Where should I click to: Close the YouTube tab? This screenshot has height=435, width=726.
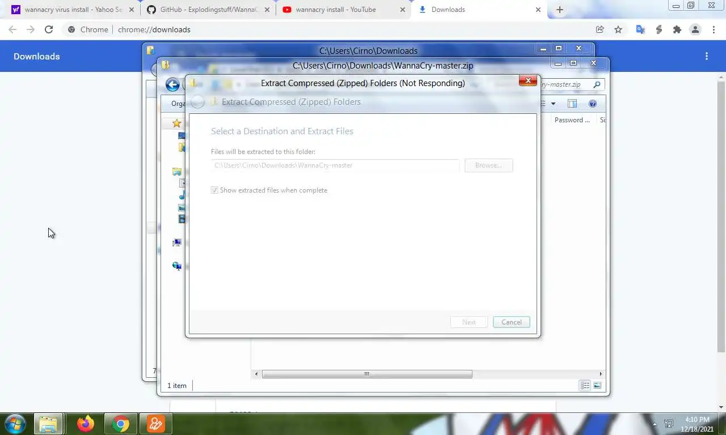pos(403,10)
